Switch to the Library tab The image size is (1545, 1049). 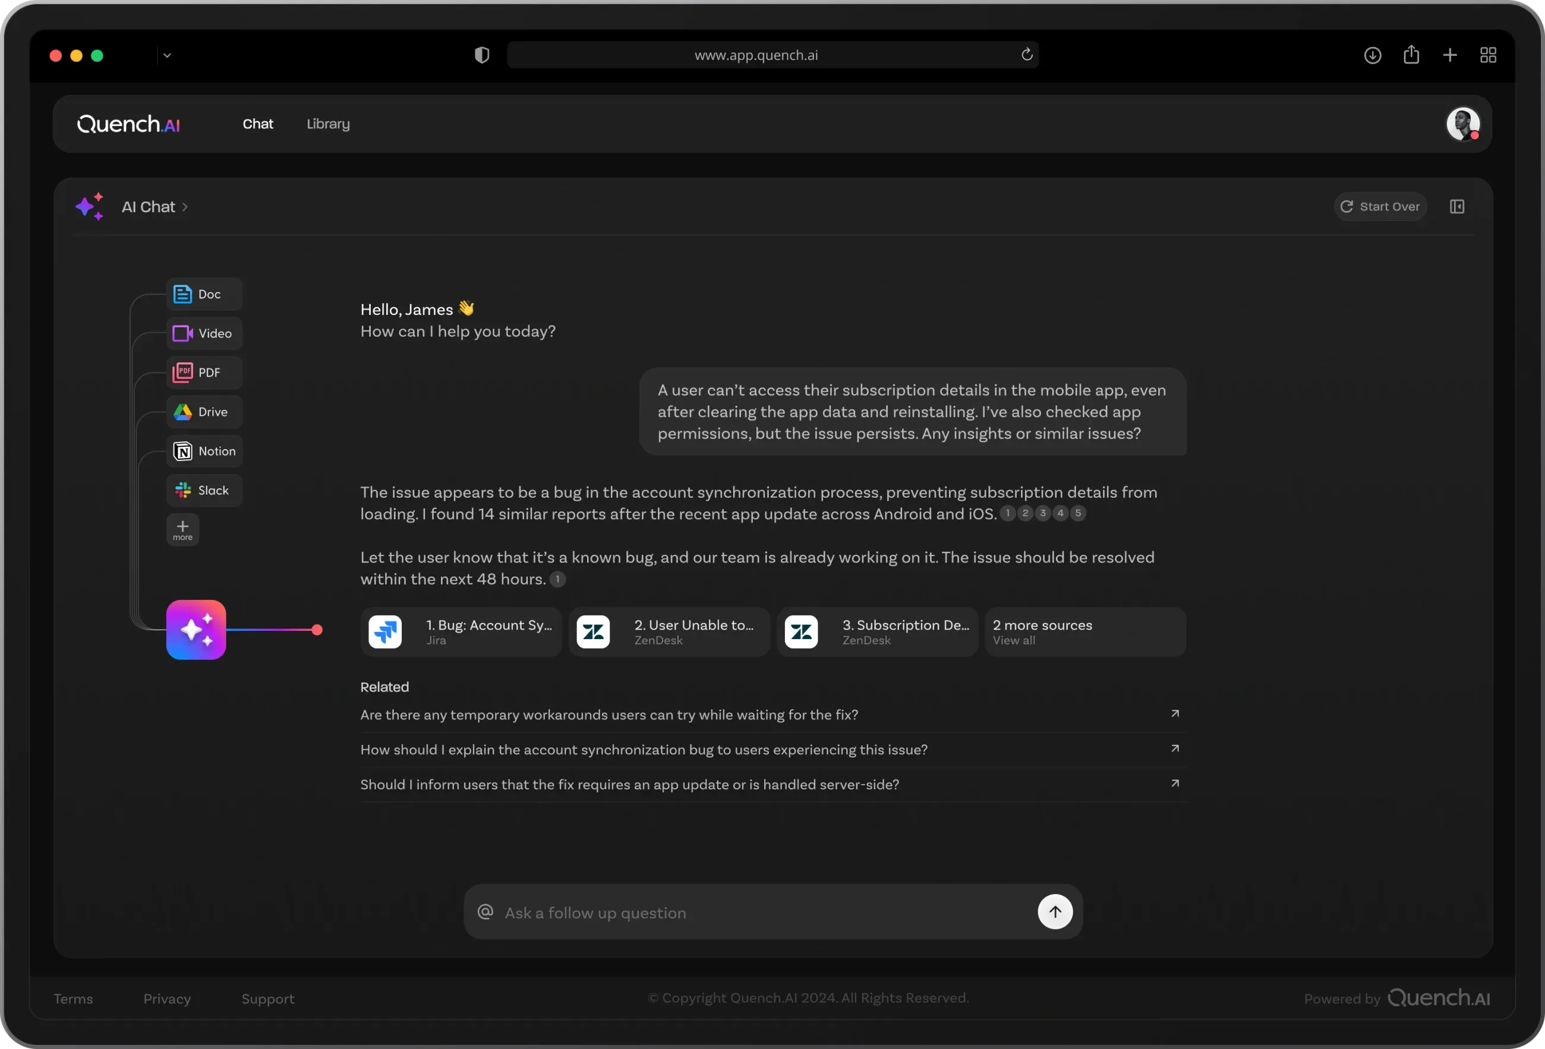329,124
